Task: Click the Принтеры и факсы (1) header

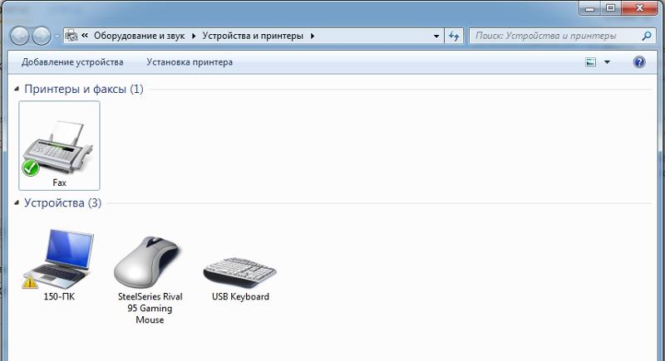Action: pos(84,89)
